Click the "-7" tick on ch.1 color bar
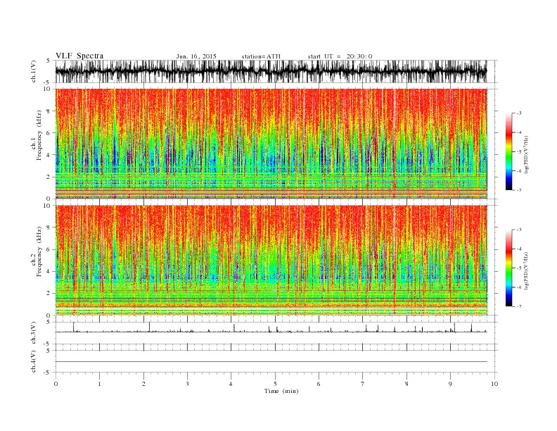The width and height of the screenshot is (557, 431). click(x=519, y=190)
